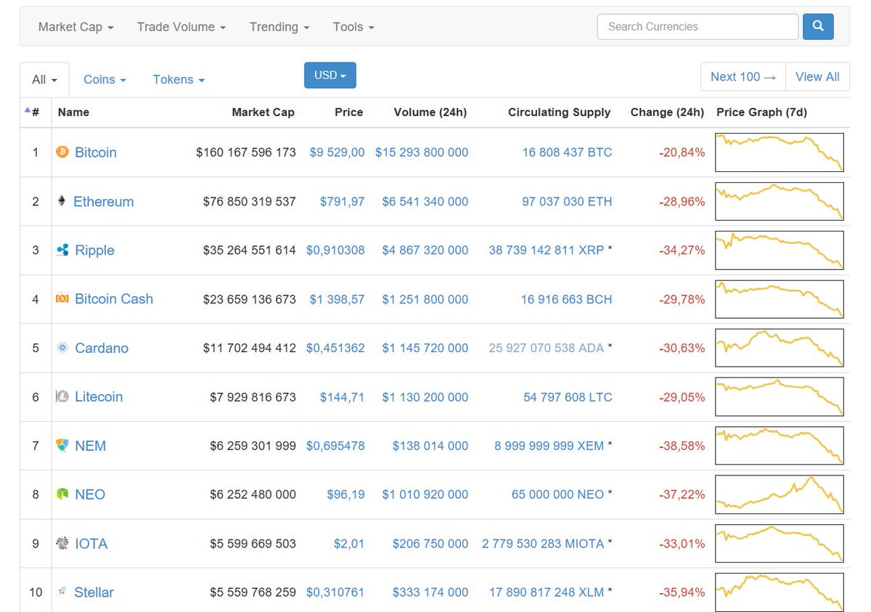
Task: Click supply 16 808 437 BTC
Action: tap(567, 152)
